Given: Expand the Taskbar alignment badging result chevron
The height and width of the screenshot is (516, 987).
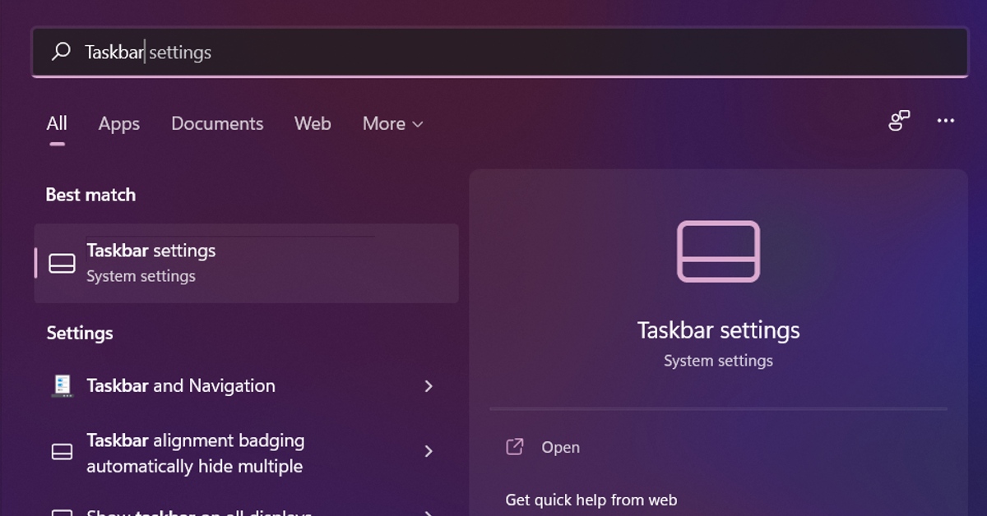Looking at the screenshot, I should tap(429, 451).
